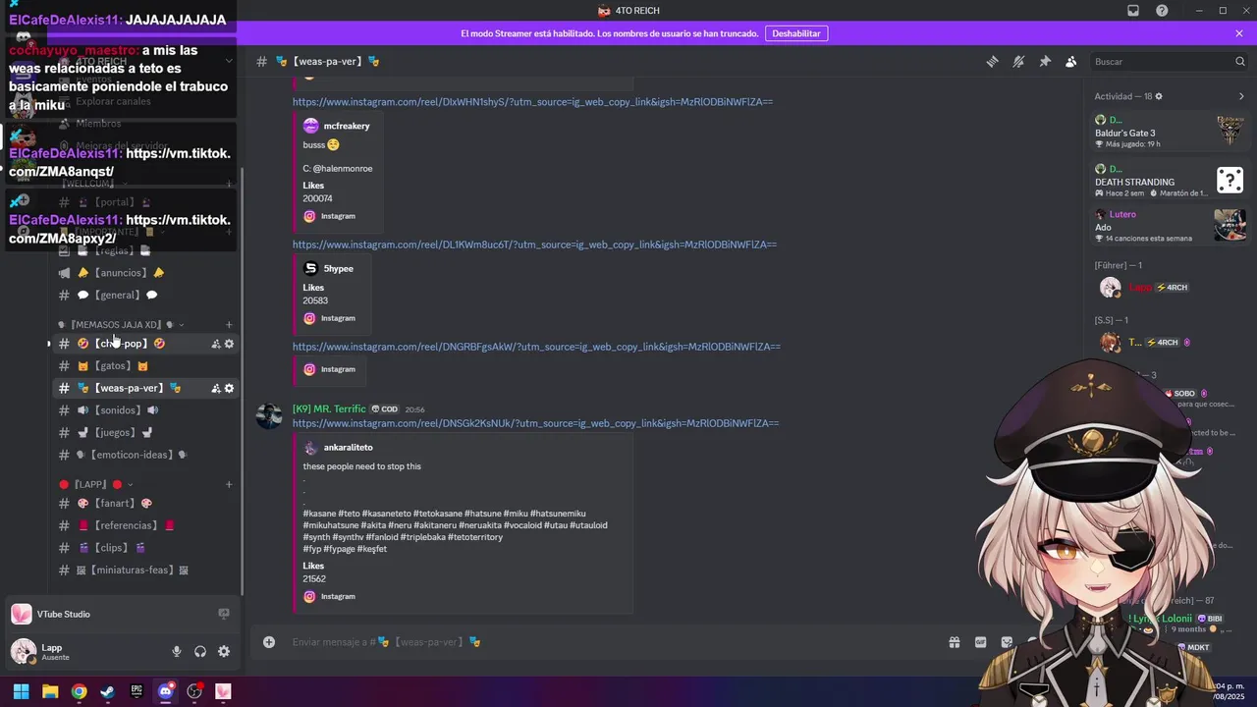Open Instagram reel link DNSGk2KsNUk
Screen dimensions: 1257x707
pyautogui.click(x=535, y=423)
